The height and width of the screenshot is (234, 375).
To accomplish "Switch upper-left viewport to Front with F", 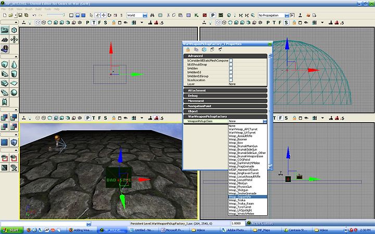I will [99, 23].
